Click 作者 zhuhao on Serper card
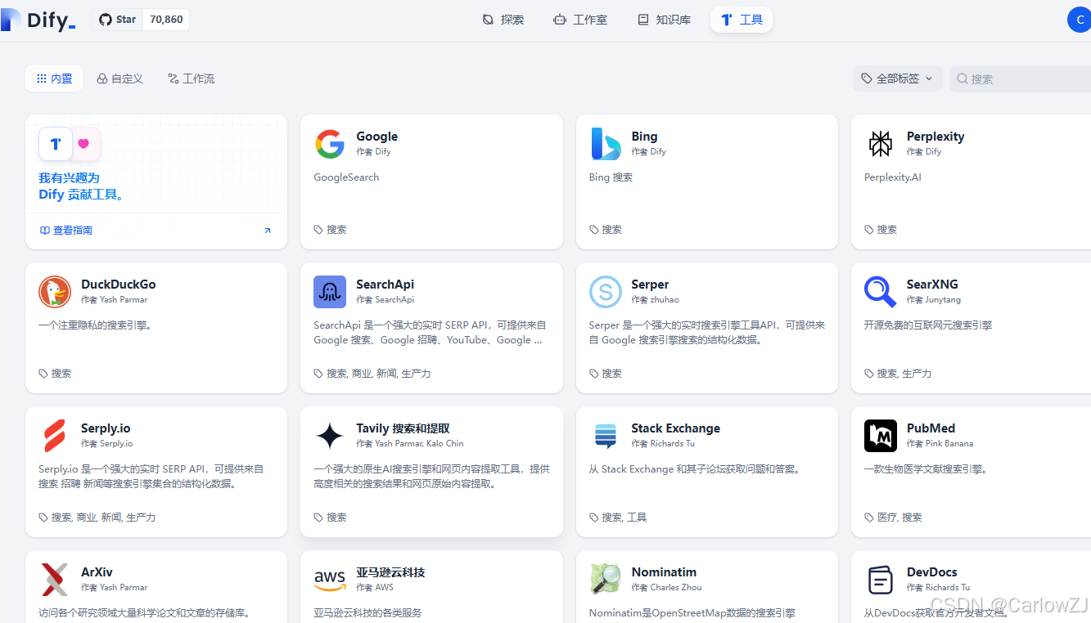1091x623 pixels. (655, 300)
